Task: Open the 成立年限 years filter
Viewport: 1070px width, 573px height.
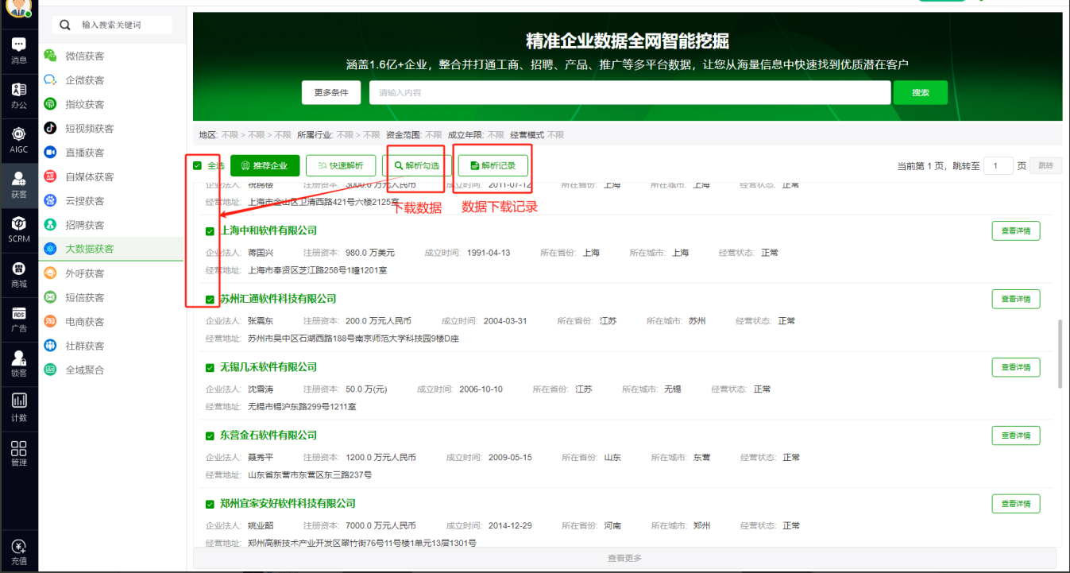Action: coord(476,135)
